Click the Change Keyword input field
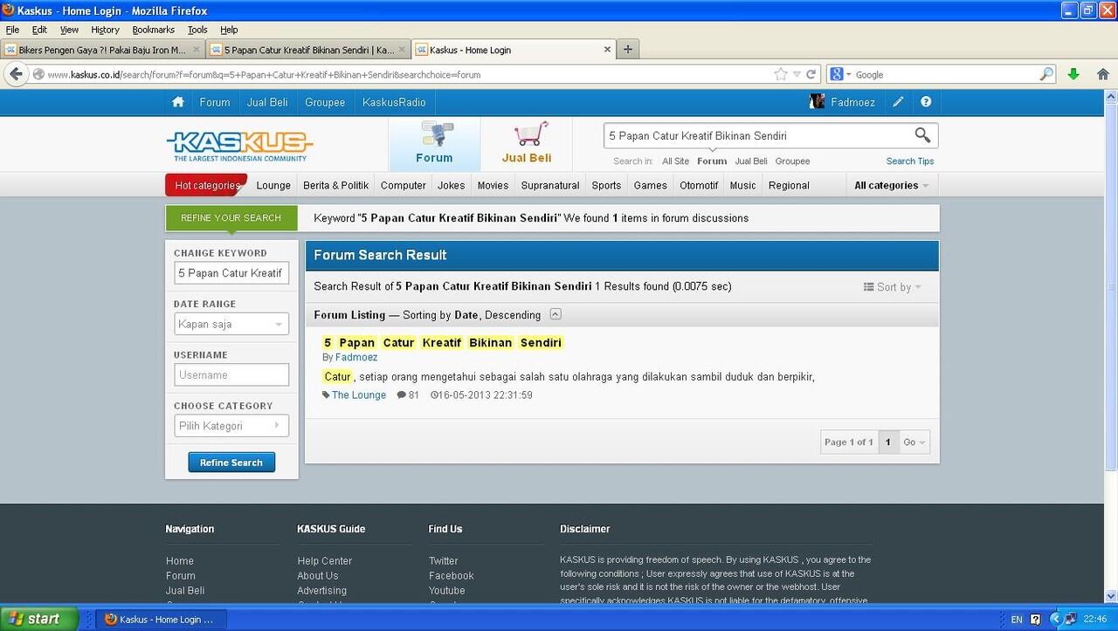Image resolution: width=1118 pixels, height=631 pixels. coord(231,273)
